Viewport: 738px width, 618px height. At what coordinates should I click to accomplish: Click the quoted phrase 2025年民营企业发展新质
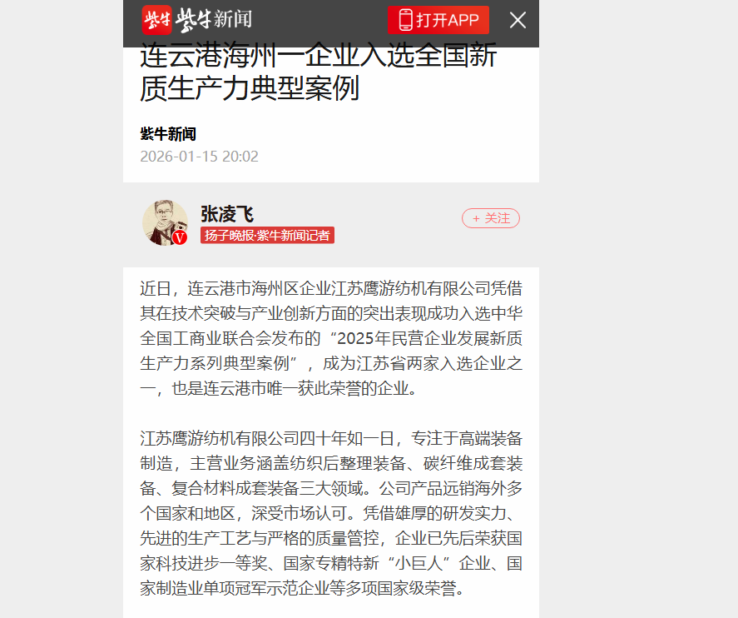[x=429, y=338]
